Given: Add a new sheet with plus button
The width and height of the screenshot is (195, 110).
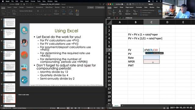Looking at the screenshot, I should tap(122, 106).
